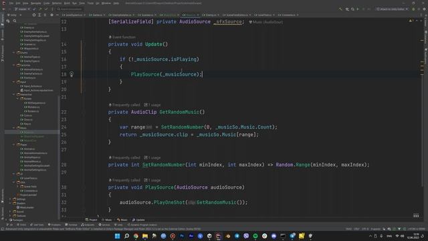Select Input_Actions.inputactions file

click(37, 90)
